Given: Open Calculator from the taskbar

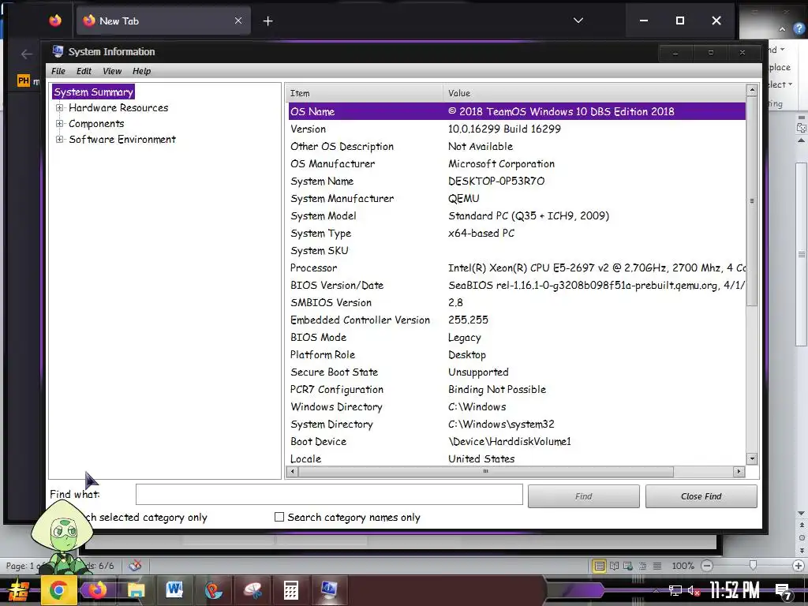Looking at the screenshot, I should (291, 590).
